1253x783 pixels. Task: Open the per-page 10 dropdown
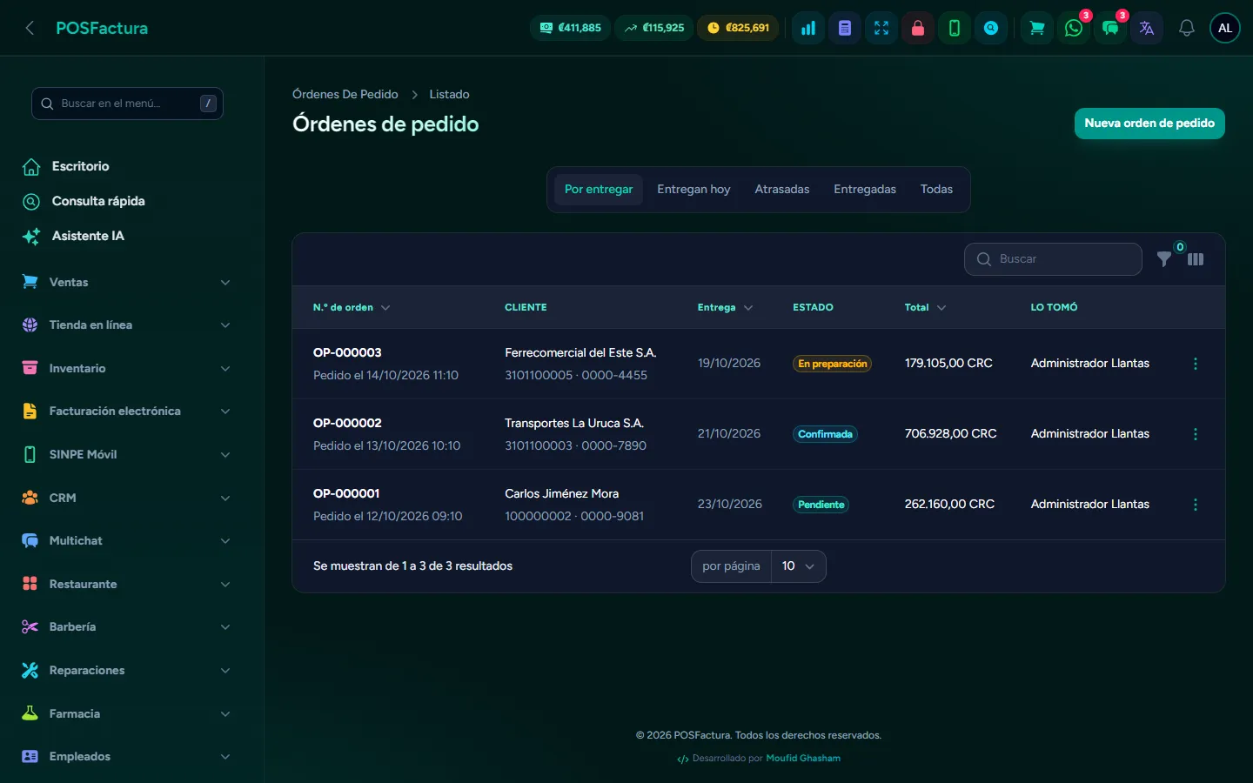pos(798,566)
